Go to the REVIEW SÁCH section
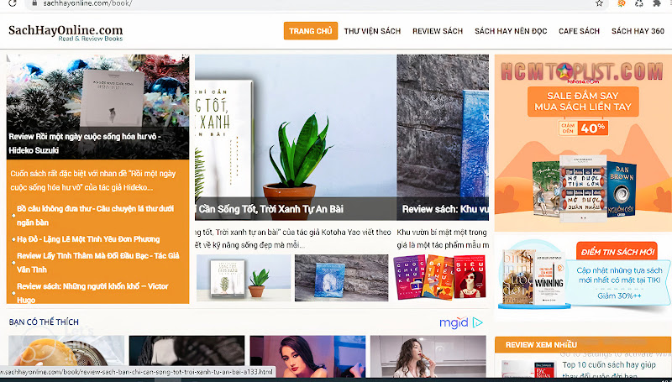This screenshot has width=672, height=382. [438, 31]
